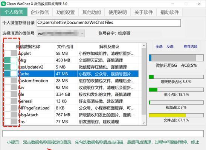Toggle the MPPageFastLoad switch
206x150 pixels.
point(11,108)
